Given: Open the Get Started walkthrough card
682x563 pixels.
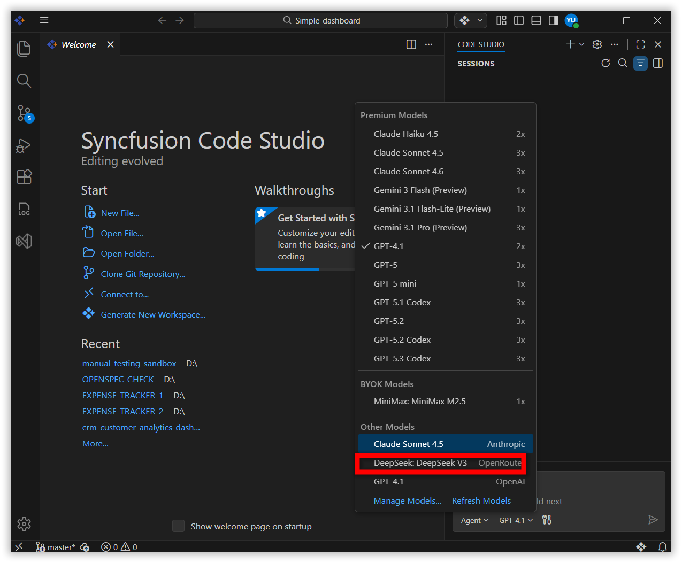Looking at the screenshot, I should [305, 239].
